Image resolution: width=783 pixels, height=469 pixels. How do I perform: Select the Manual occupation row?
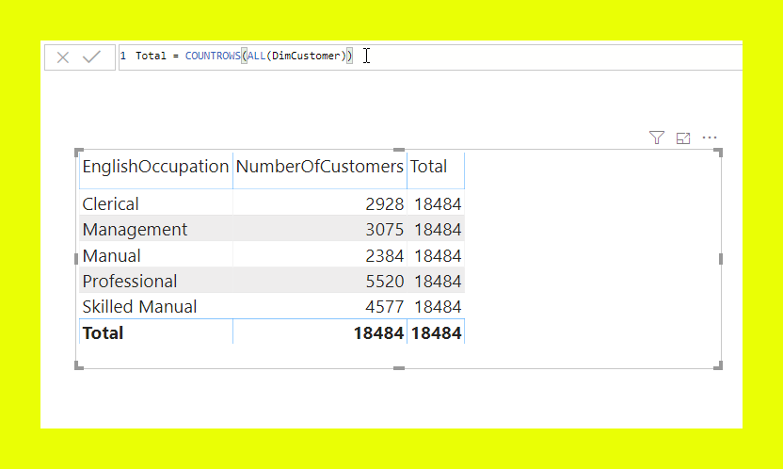pos(111,255)
